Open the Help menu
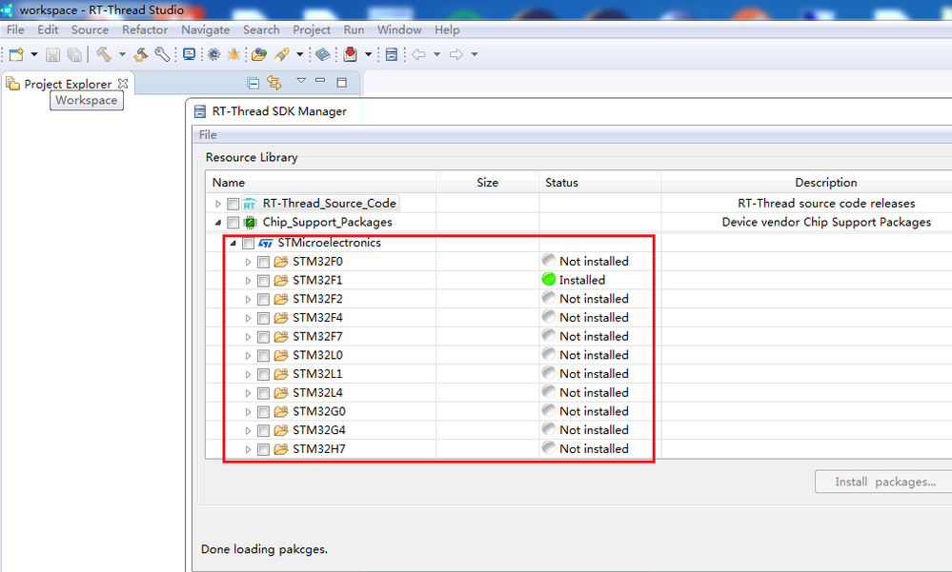Viewport: 952px width, 572px height. pos(447,30)
